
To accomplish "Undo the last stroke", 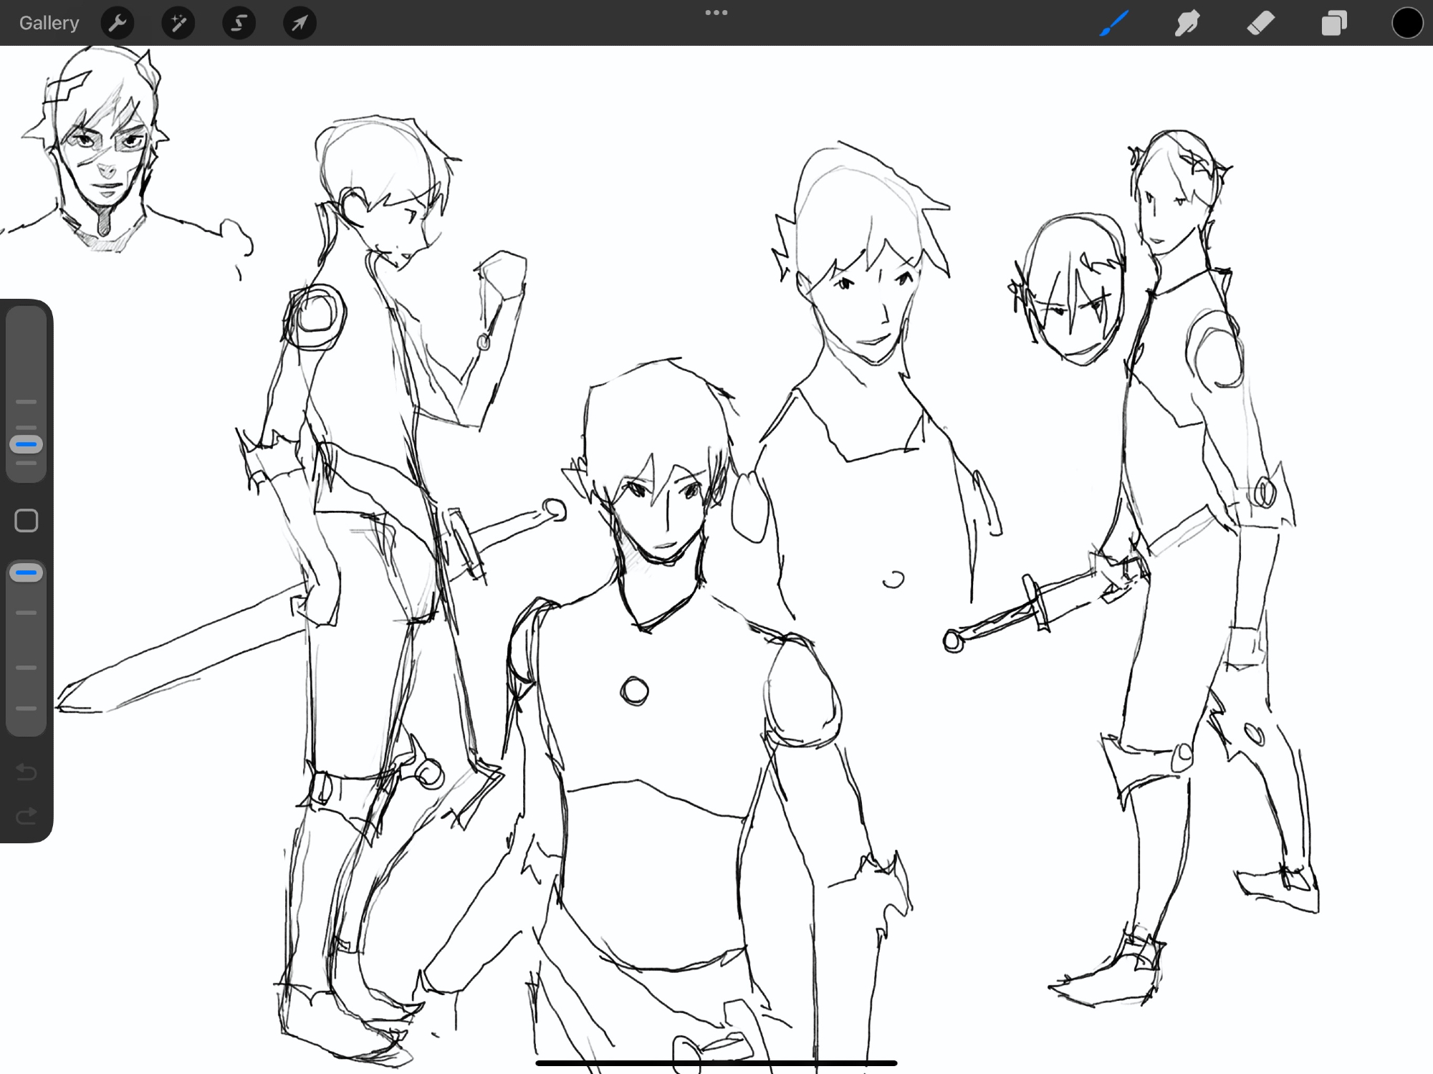I will [x=27, y=772].
